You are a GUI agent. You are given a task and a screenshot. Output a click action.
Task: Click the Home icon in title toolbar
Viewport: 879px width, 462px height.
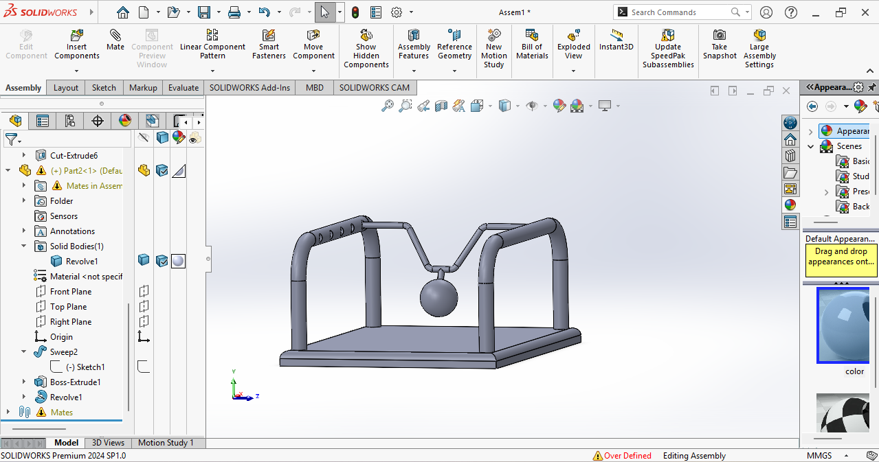coord(122,12)
